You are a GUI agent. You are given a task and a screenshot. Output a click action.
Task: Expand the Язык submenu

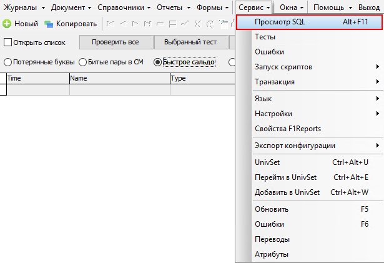317,99
